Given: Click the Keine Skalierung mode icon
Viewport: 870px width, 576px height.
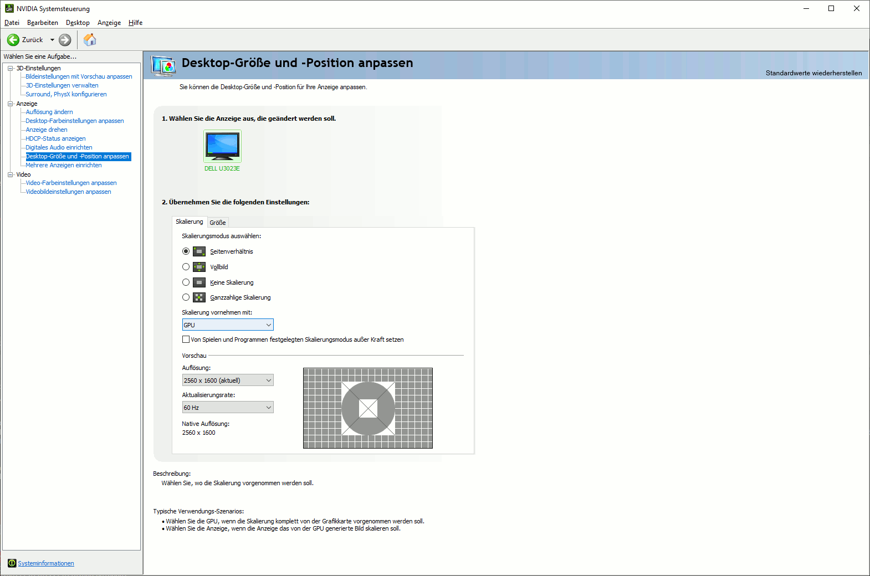Looking at the screenshot, I should point(199,282).
